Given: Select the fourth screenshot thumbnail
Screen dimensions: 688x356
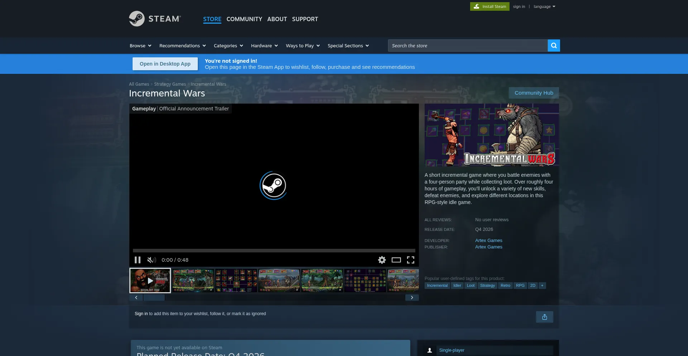Looking at the screenshot, I should 279,280.
